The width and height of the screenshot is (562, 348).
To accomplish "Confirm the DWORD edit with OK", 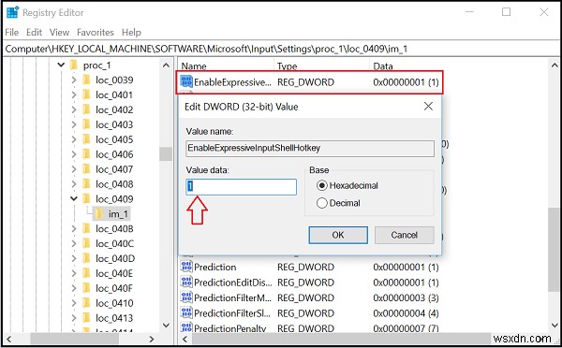I will 338,235.
